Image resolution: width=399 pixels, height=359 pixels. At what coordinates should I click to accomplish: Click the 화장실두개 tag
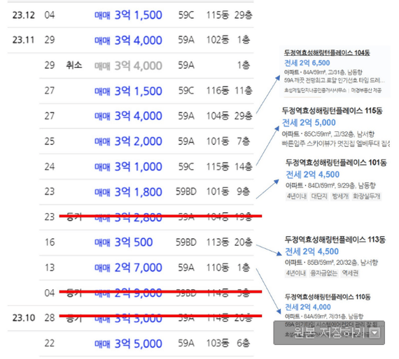[x=366, y=196]
